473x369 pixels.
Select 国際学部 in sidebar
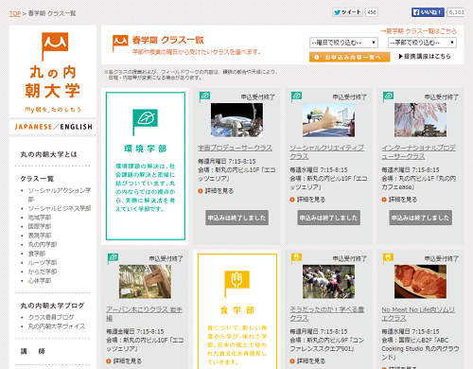coord(40,226)
